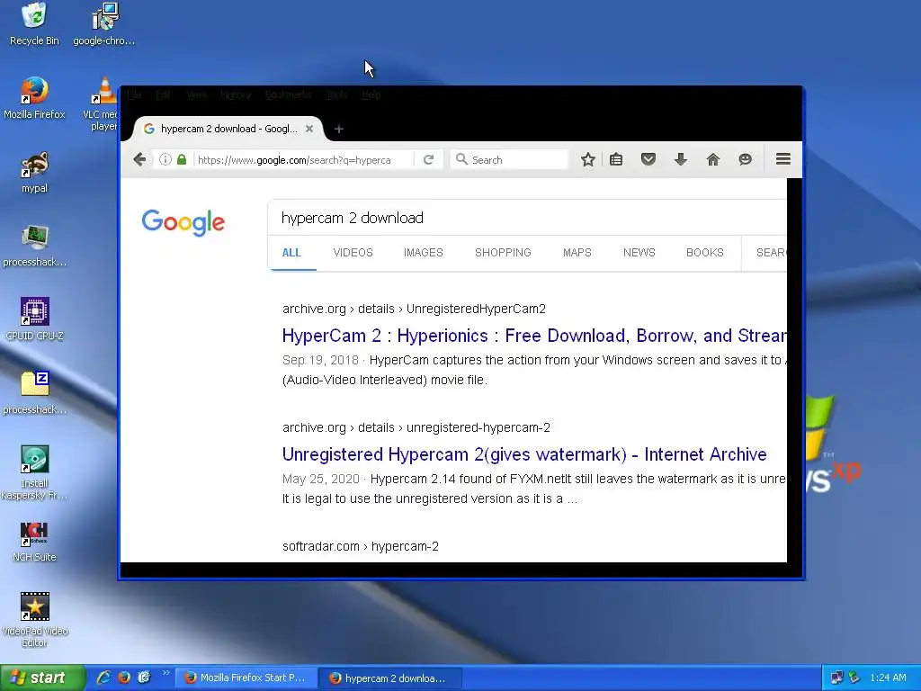Select processhacker zip folder icon
Image resolution: width=921 pixels, height=691 pixels.
34,392
